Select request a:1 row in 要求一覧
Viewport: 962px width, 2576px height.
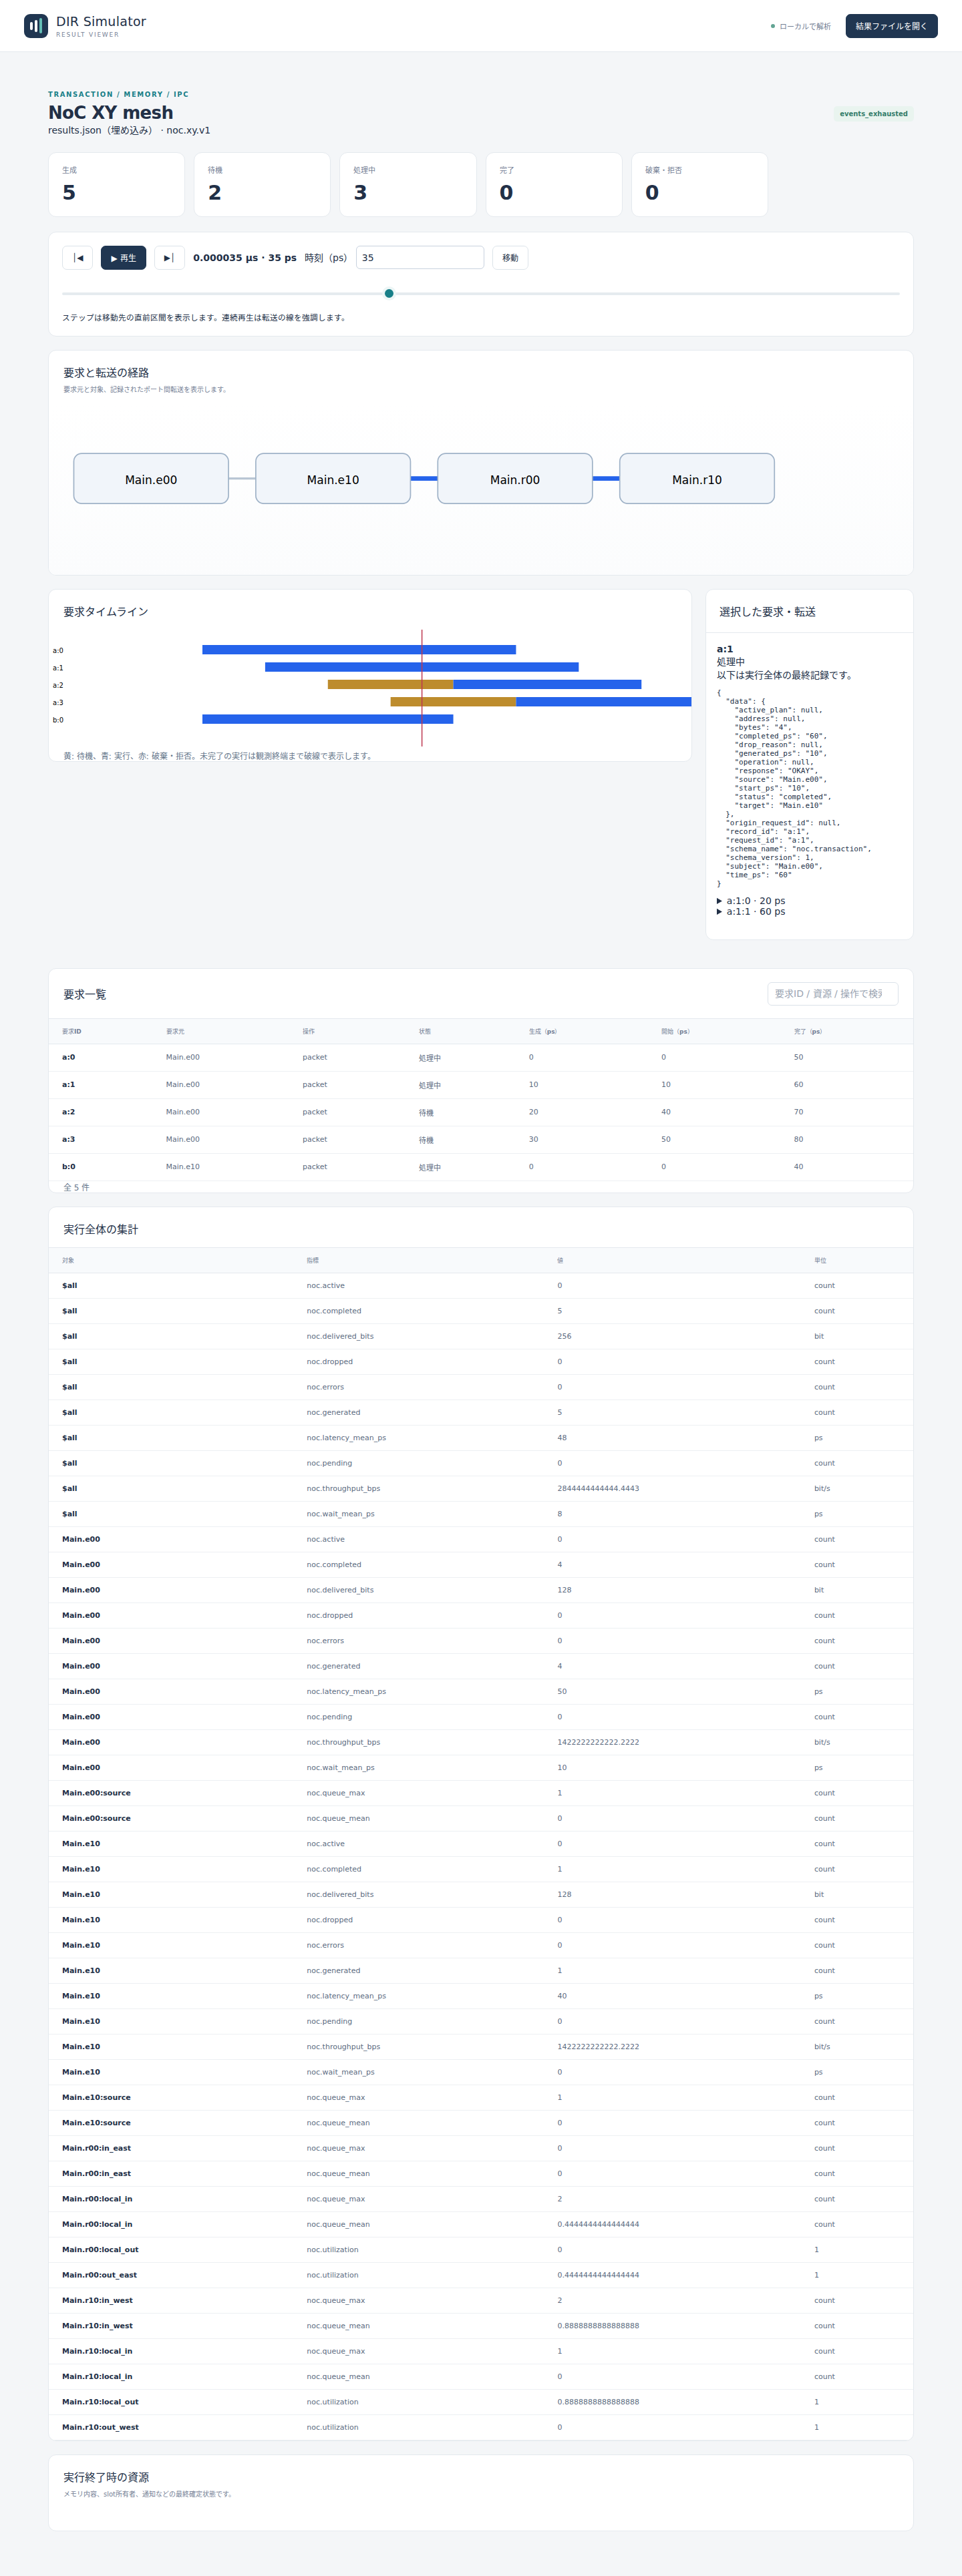click(x=480, y=1085)
